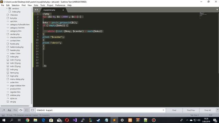
Task: Open the volume icon in system tray
Action: [199, 120]
